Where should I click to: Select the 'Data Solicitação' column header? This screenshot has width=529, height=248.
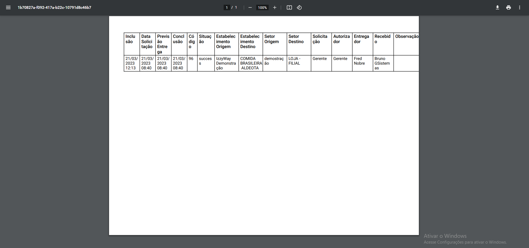coord(147,44)
